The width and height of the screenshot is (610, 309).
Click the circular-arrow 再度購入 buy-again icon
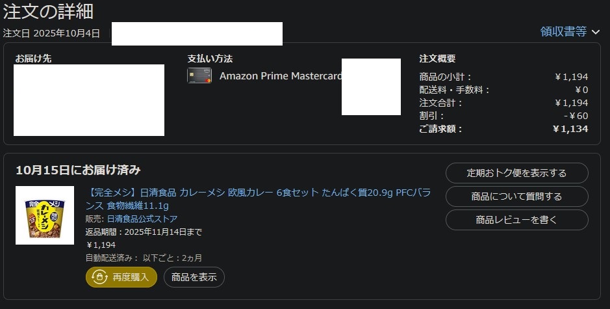(99, 277)
